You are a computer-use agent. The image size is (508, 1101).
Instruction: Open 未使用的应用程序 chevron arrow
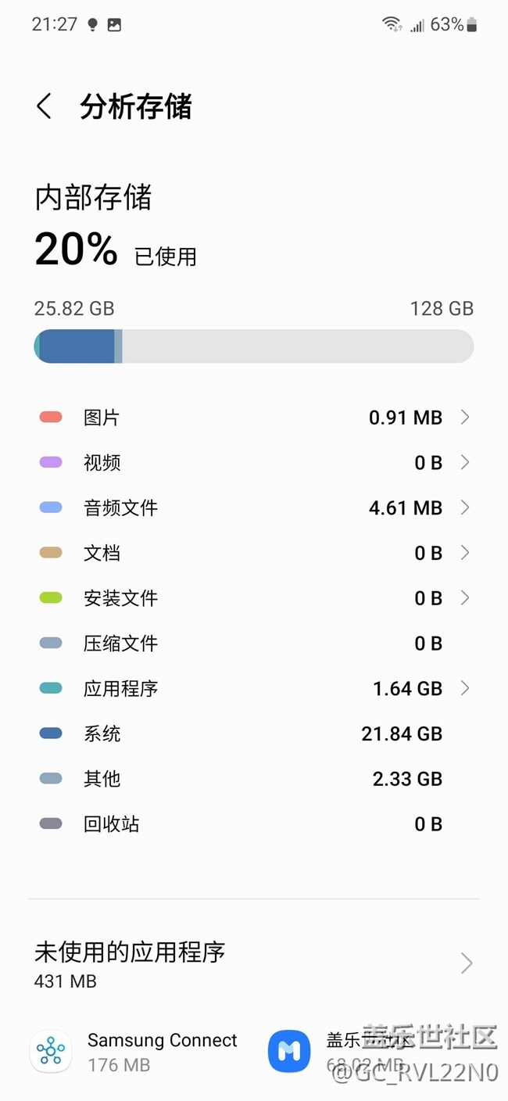[x=467, y=963]
